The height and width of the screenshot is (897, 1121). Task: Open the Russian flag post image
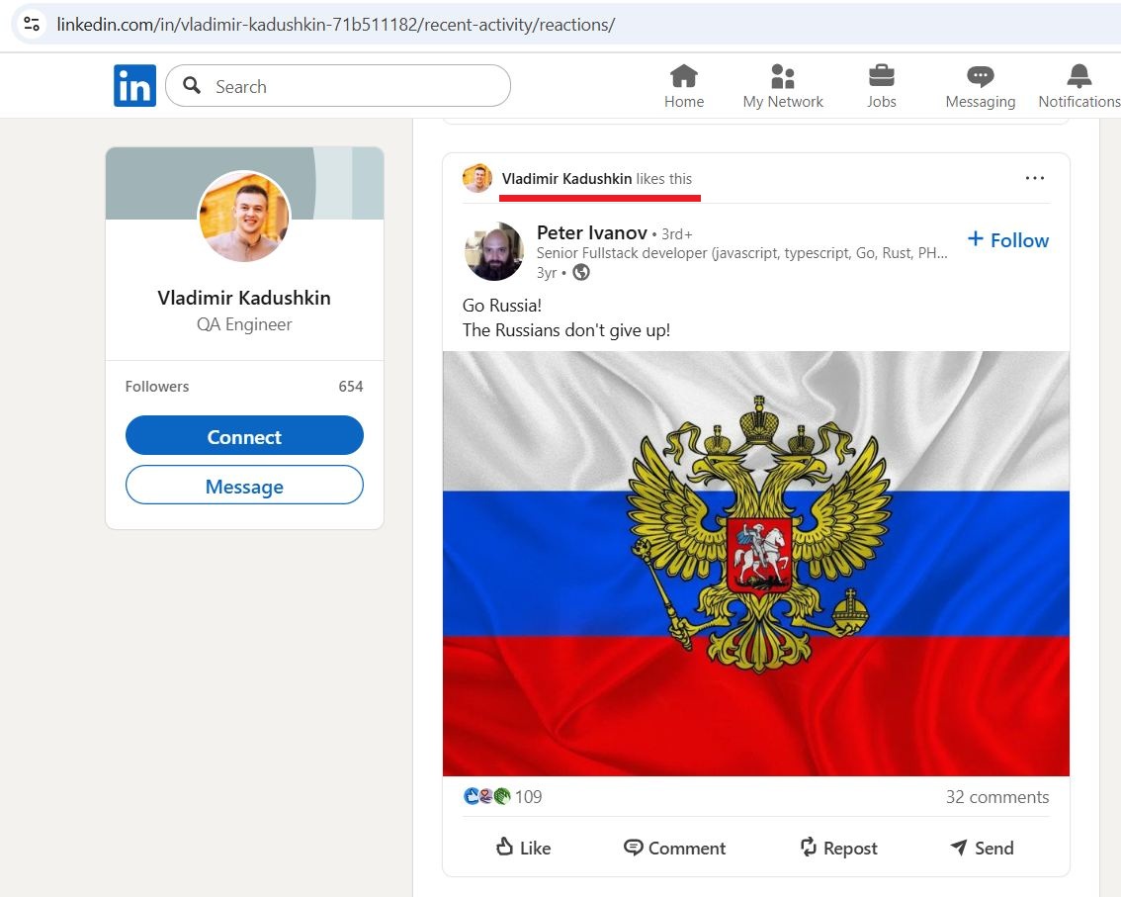point(755,564)
